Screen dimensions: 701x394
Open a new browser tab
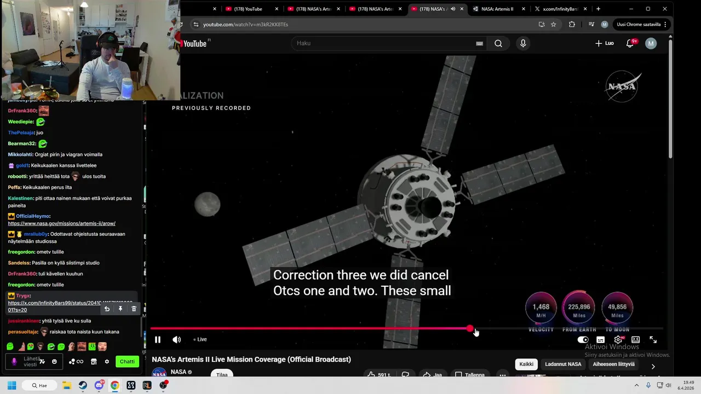tap(598, 9)
